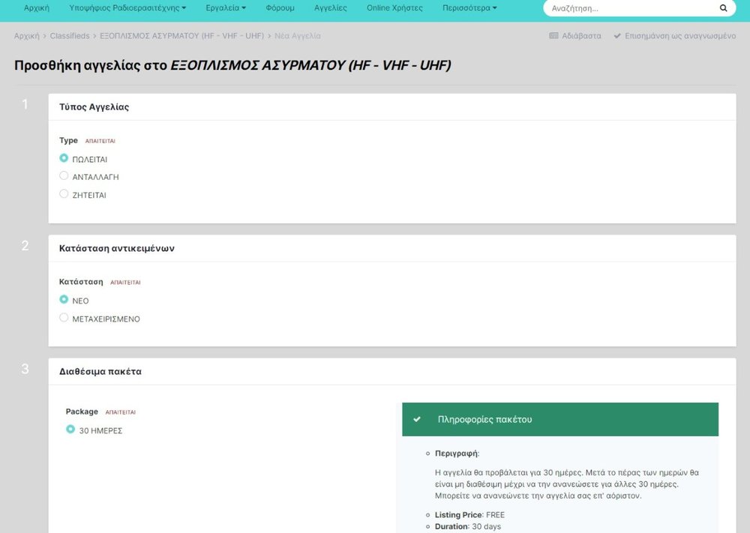Select the ΠΩΛΕΙΤΑΙ radio option
The image size is (750, 533).
[64, 158]
